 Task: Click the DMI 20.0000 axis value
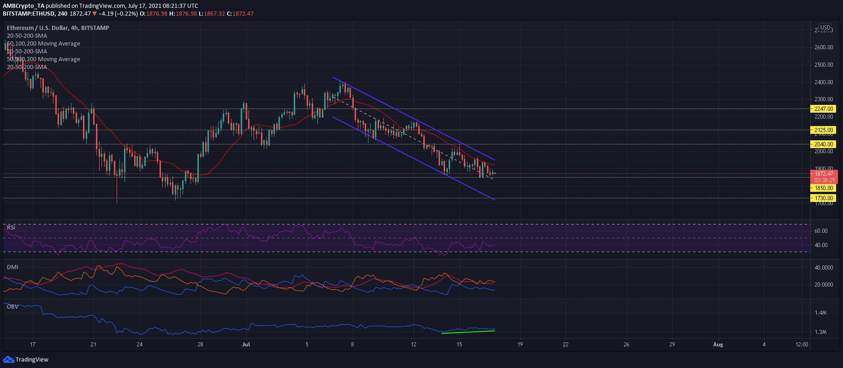coord(824,285)
